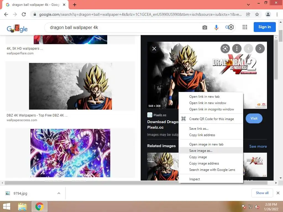Open Google quick settings gear
This screenshot has width=283, height=212.
(231, 27)
